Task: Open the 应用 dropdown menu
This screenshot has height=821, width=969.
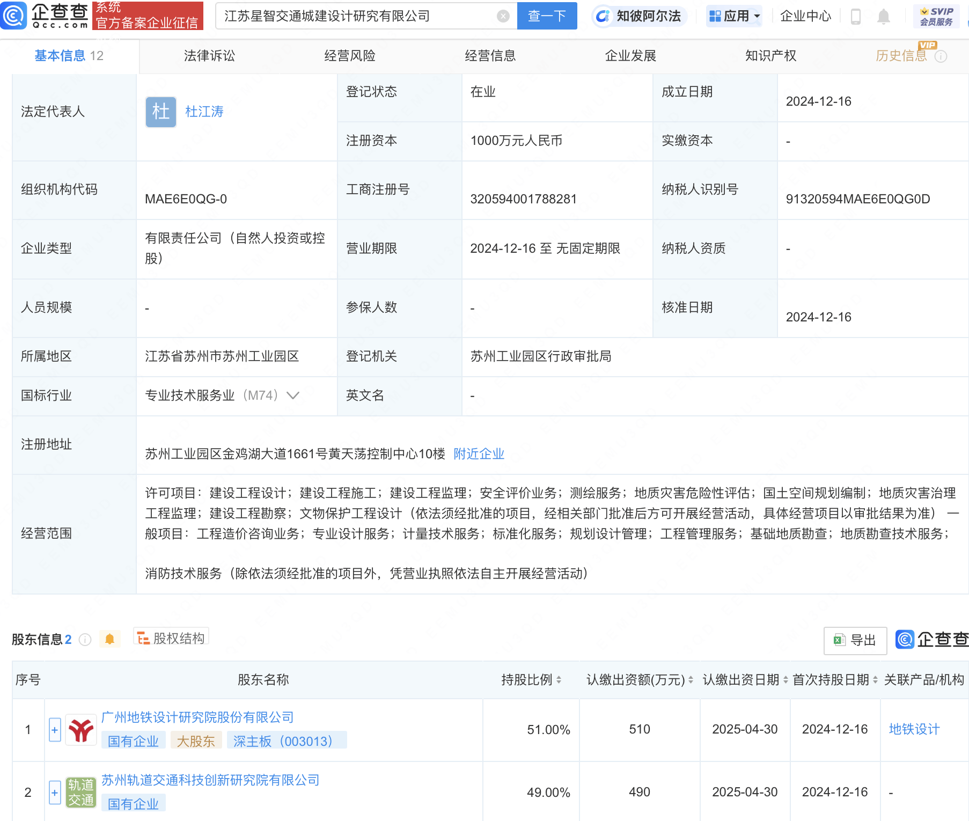Action: [x=734, y=16]
